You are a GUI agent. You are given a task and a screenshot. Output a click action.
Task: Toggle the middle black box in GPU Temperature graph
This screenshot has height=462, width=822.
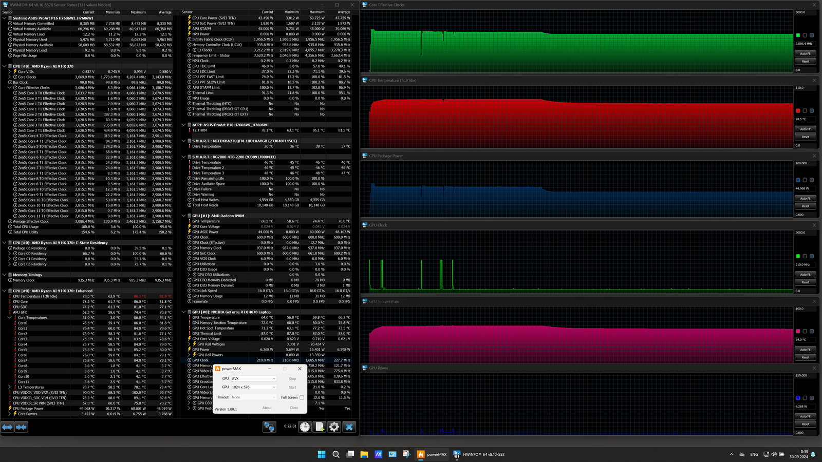805,332
